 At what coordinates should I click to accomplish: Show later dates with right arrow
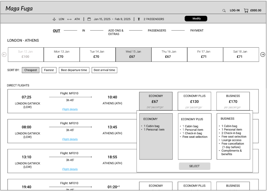coord(263,55)
